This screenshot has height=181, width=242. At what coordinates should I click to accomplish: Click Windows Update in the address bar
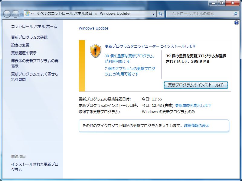[x=115, y=14]
